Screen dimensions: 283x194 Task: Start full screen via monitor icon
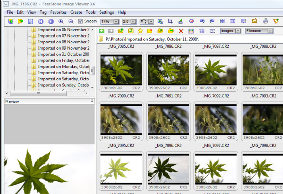(x=243, y=21)
